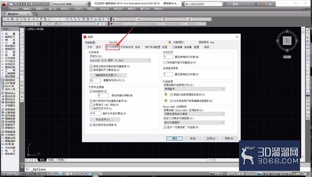The height and width of the screenshot is (177, 312).
Task: Click the Help question-mark toolbar icon
Action: click(x=108, y=19)
